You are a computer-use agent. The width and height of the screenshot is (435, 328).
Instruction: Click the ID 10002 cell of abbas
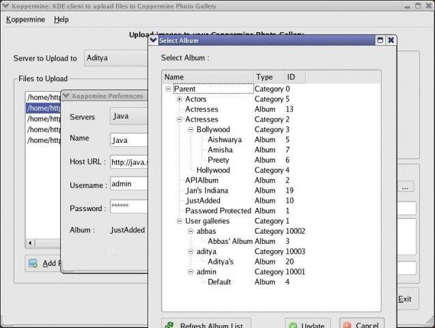click(295, 231)
